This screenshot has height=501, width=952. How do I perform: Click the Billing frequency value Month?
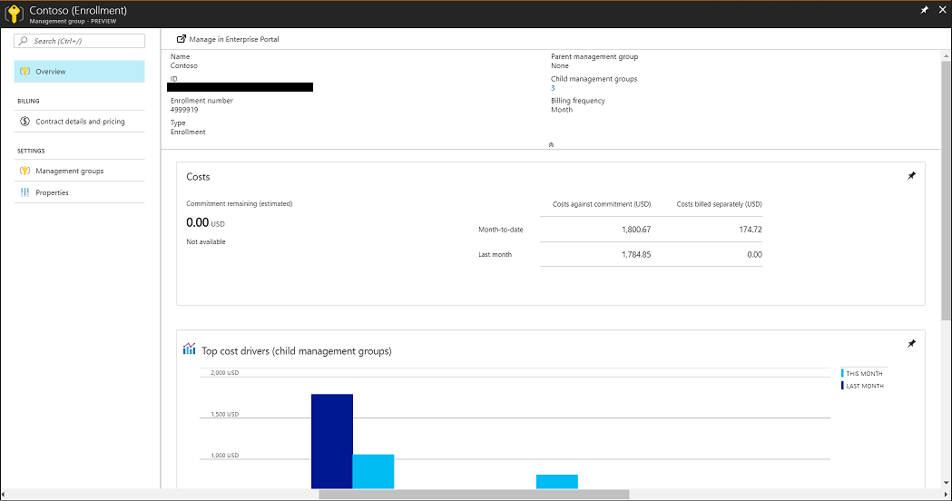coord(562,110)
